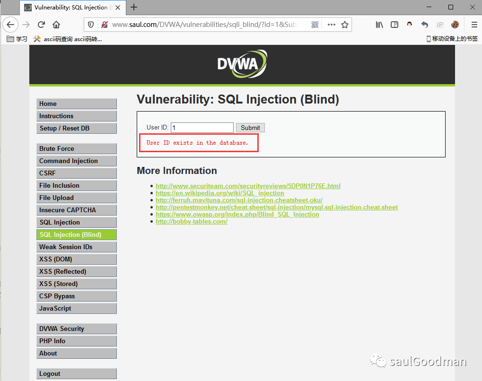
Task: Open the SQL Injection module
Action: (77, 222)
